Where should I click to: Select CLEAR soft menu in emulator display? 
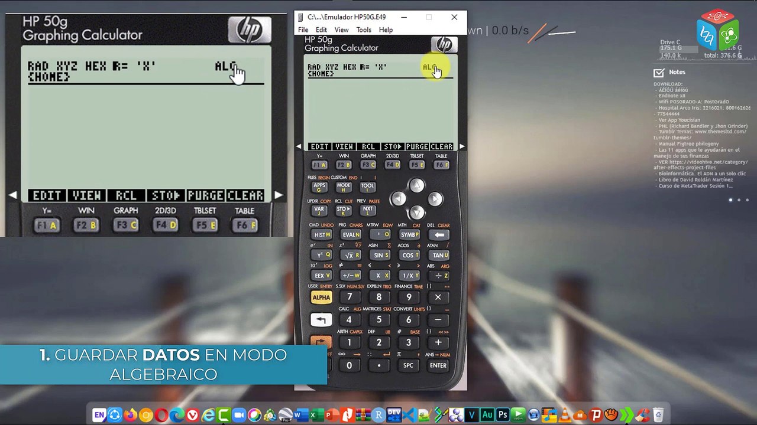[442, 146]
